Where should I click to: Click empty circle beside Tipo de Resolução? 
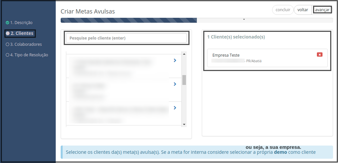7,55
